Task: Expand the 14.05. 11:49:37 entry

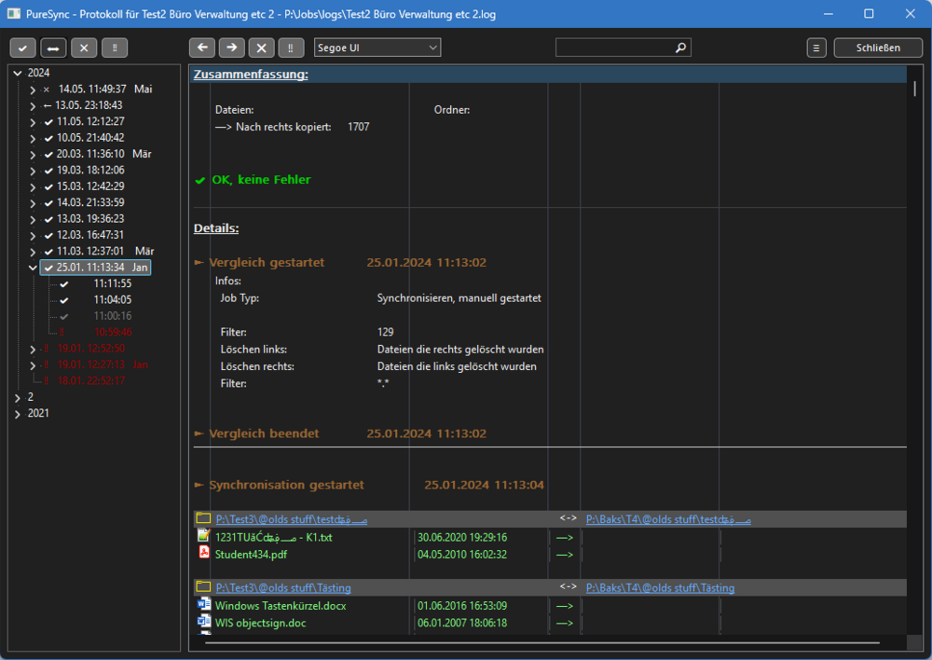Action: pos(33,89)
